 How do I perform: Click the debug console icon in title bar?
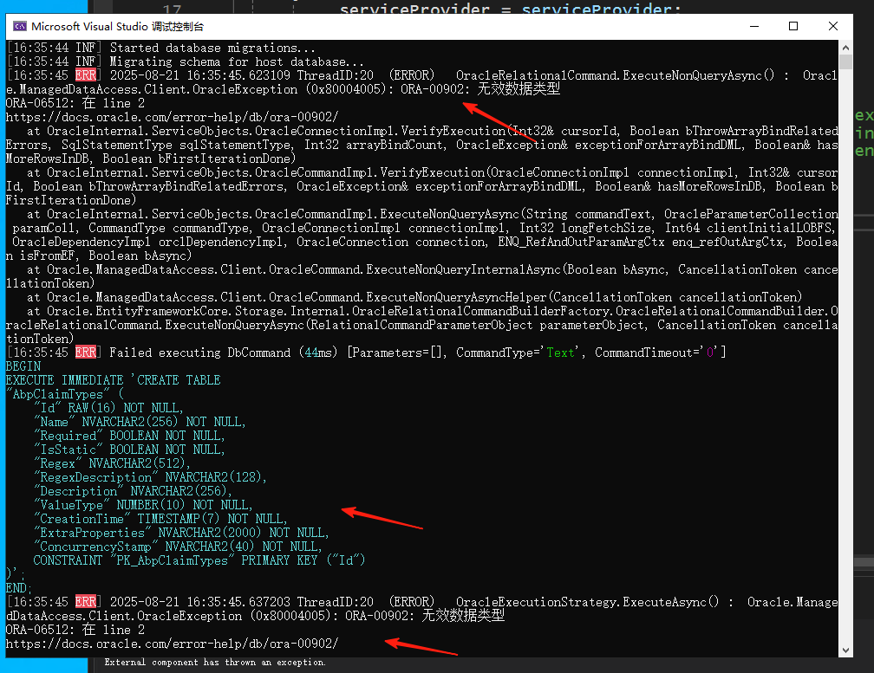[19, 26]
